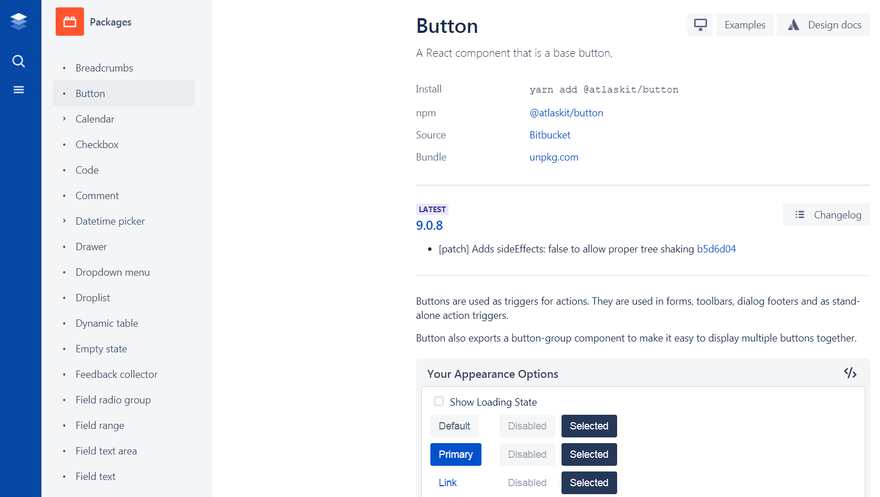
Task: Visit the unpkg.com bundle link
Action: pyautogui.click(x=554, y=157)
